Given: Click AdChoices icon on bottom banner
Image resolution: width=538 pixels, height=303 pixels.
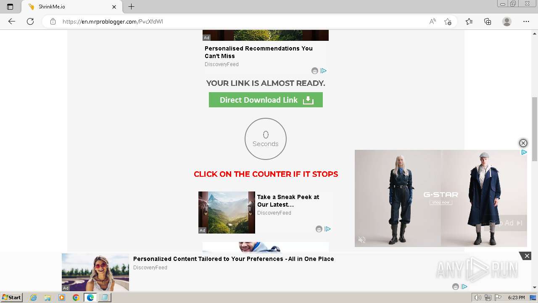Looking at the screenshot, I should pyautogui.click(x=464, y=287).
